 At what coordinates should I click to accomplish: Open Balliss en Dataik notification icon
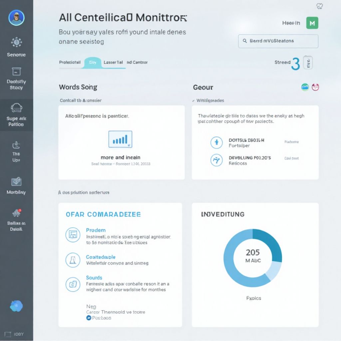[x=16, y=213]
